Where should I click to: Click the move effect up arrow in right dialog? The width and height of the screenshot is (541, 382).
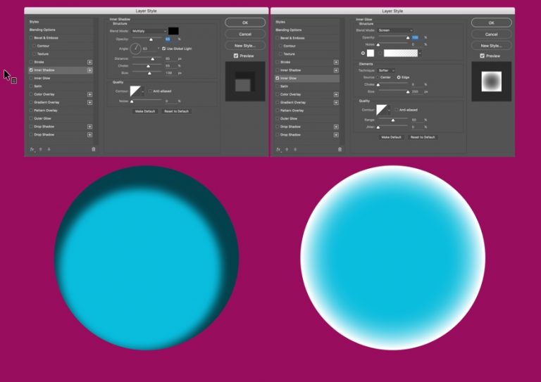tap(287, 149)
